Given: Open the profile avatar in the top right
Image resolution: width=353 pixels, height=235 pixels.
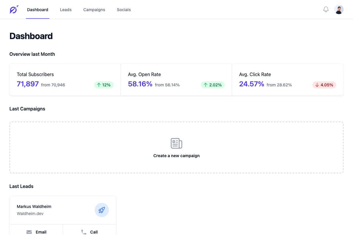Looking at the screenshot, I should pyautogui.click(x=339, y=9).
